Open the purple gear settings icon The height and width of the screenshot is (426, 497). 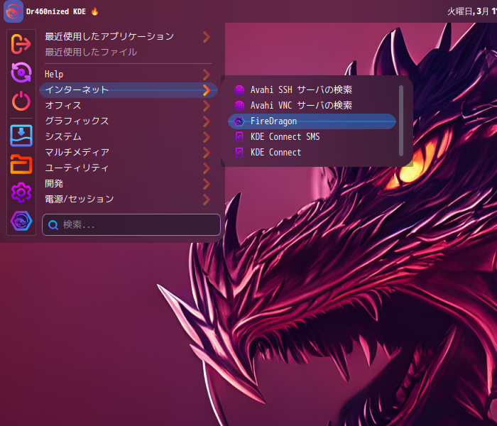[21, 192]
